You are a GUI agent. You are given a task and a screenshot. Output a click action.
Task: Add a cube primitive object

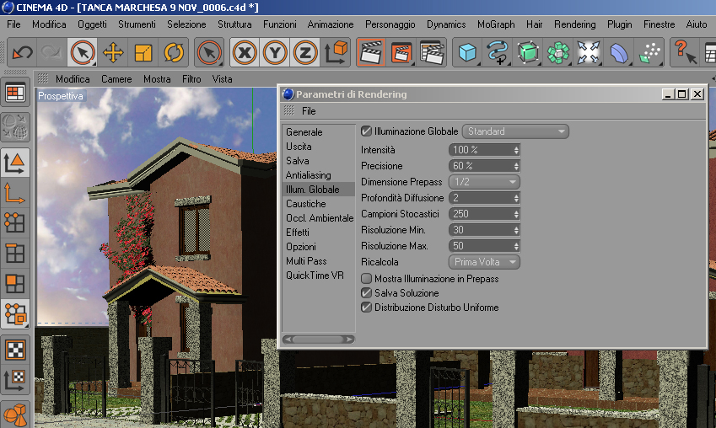coord(467,53)
